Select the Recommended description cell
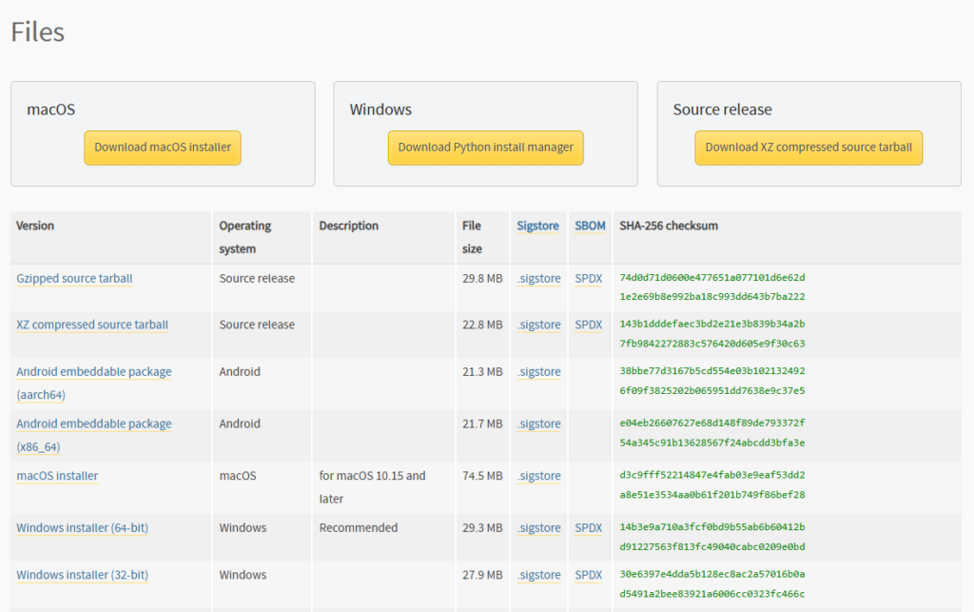The width and height of the screenshot is (974, 612). pos(359,528)
